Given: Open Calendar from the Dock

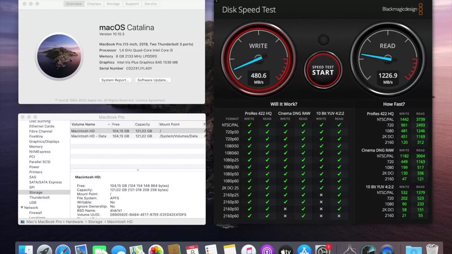Looking at the screenshot, I should tap(192, 250).
